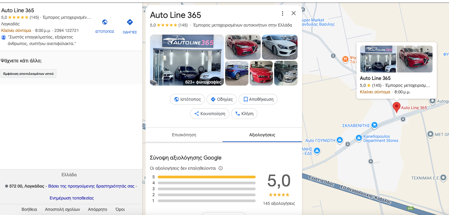Open the three-dot more options menu

pyautogui.click(x=283, y=13)
